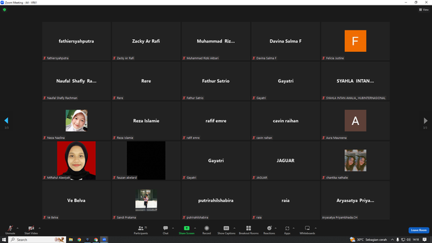432x243 pixels.
Task: Open audio options arrow next to Unmute
Action: 18,228
